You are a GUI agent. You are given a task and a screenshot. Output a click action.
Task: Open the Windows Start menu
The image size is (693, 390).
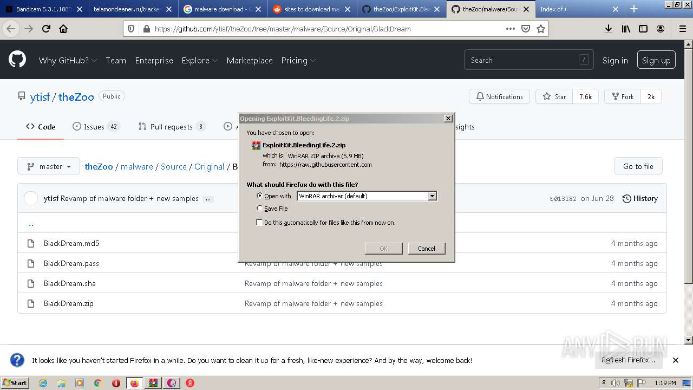pyautogui.click(x=15, y=383)
